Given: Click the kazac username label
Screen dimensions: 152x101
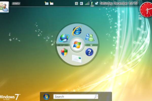Looking at the screenshot, I should click(x=16, y=4).
